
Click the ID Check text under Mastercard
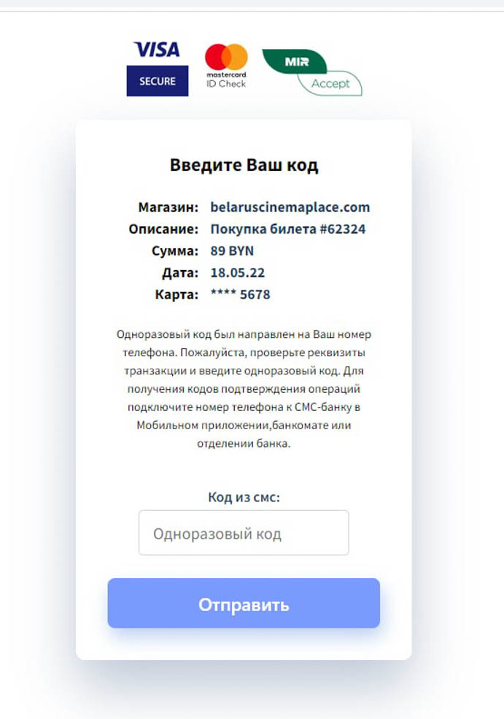226,84
